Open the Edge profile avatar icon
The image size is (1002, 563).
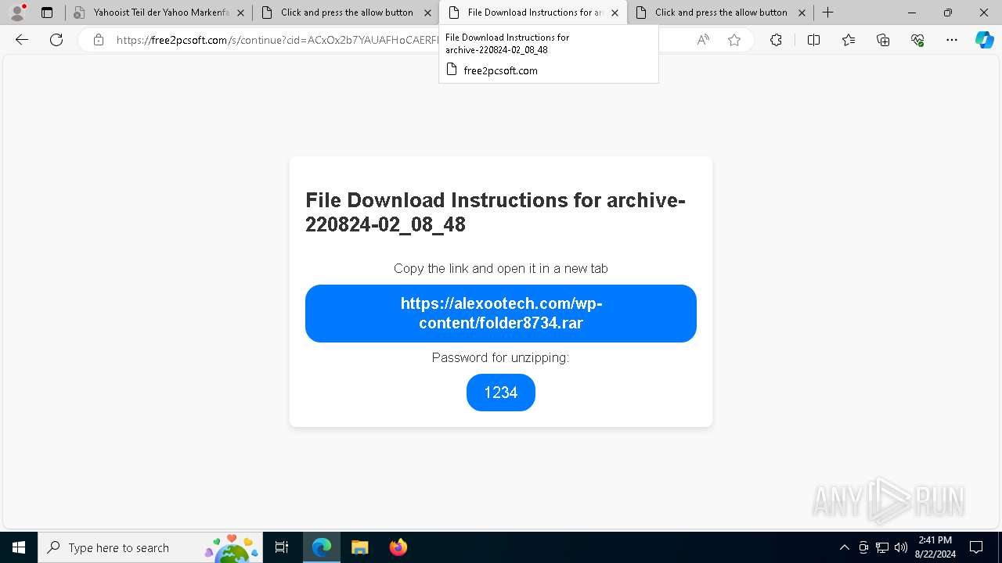click(17, 13)
